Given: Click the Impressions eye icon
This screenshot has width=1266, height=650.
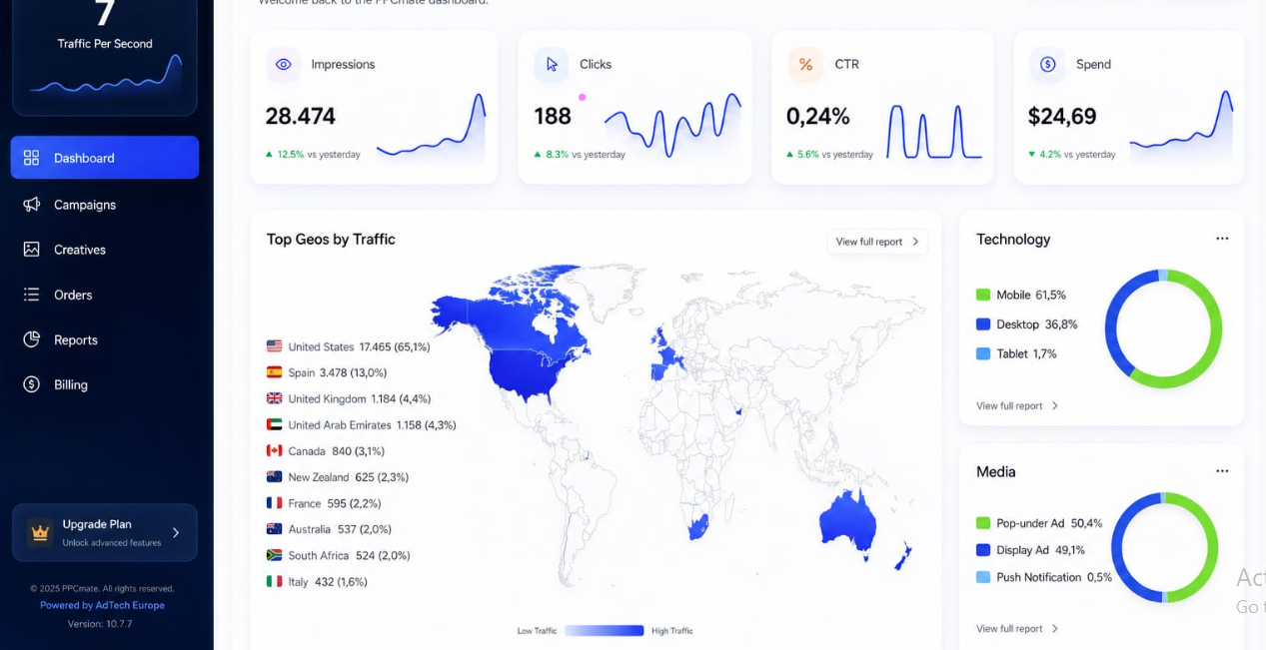Looking at the screenshot, I should pos(284,64).
